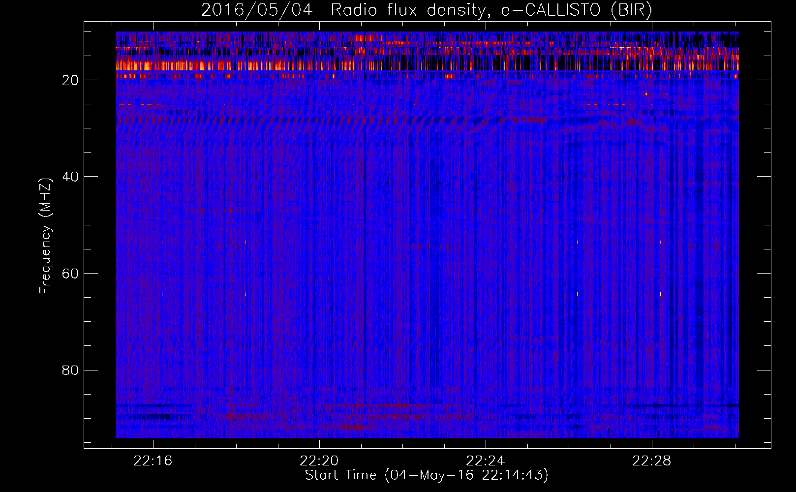
Task: Click the 22:28 time tick label
Action: pyautogui.click(x=652, y=461)
